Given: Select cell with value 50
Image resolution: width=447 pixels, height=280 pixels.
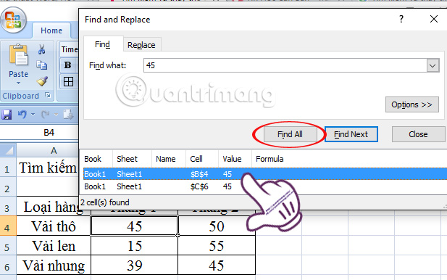Looking at the screenshot, I should coord(217,226).
